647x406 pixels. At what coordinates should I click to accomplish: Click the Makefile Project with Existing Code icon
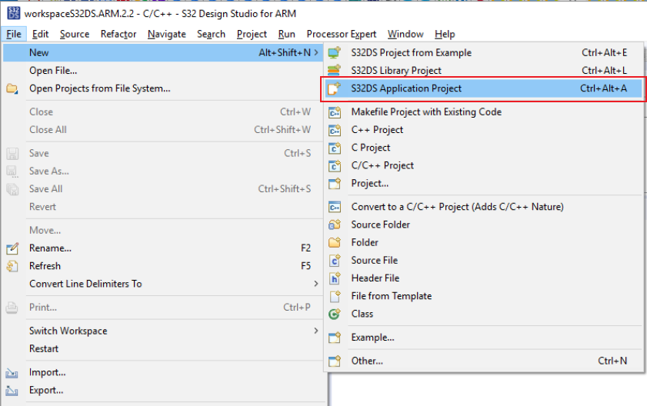click(334, 111)
